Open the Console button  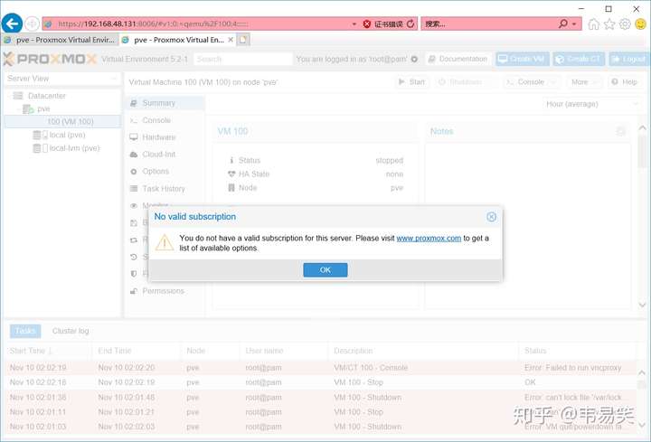click(530, 82)
